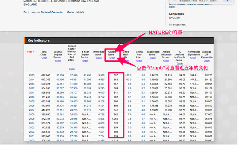The width and height of the screenshot is (238, 145).
Task: Click citable items value 962
Action: coord(116,114)
